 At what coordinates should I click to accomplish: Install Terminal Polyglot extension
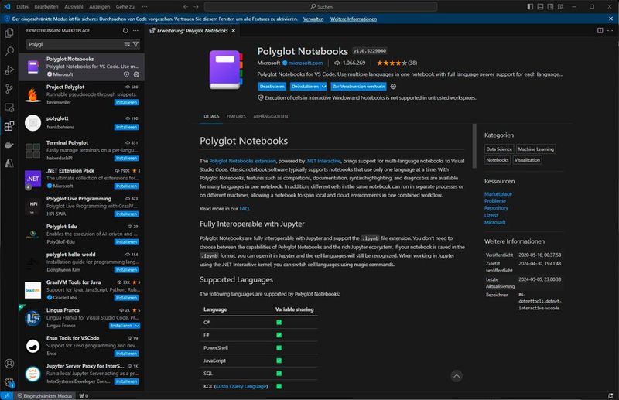pyautogui.click(x=126, y=158)
